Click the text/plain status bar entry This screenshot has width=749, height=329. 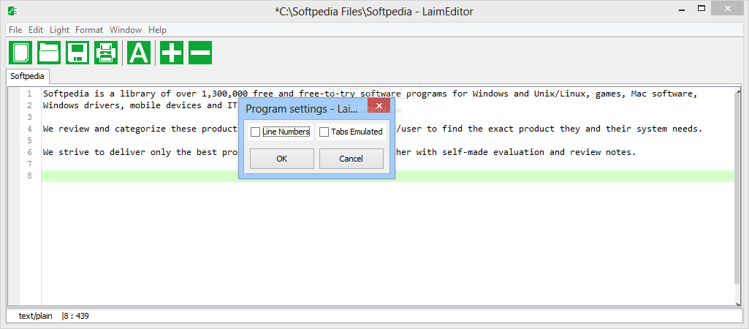coord(35,316)
